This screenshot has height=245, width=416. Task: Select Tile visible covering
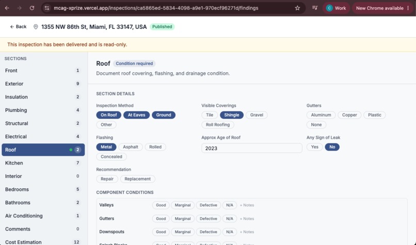(210, 115)
